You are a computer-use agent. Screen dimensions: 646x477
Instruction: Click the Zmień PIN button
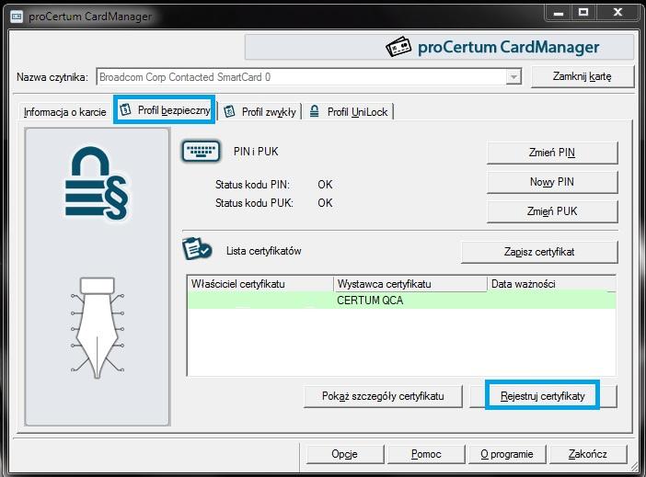coord(552,153)
